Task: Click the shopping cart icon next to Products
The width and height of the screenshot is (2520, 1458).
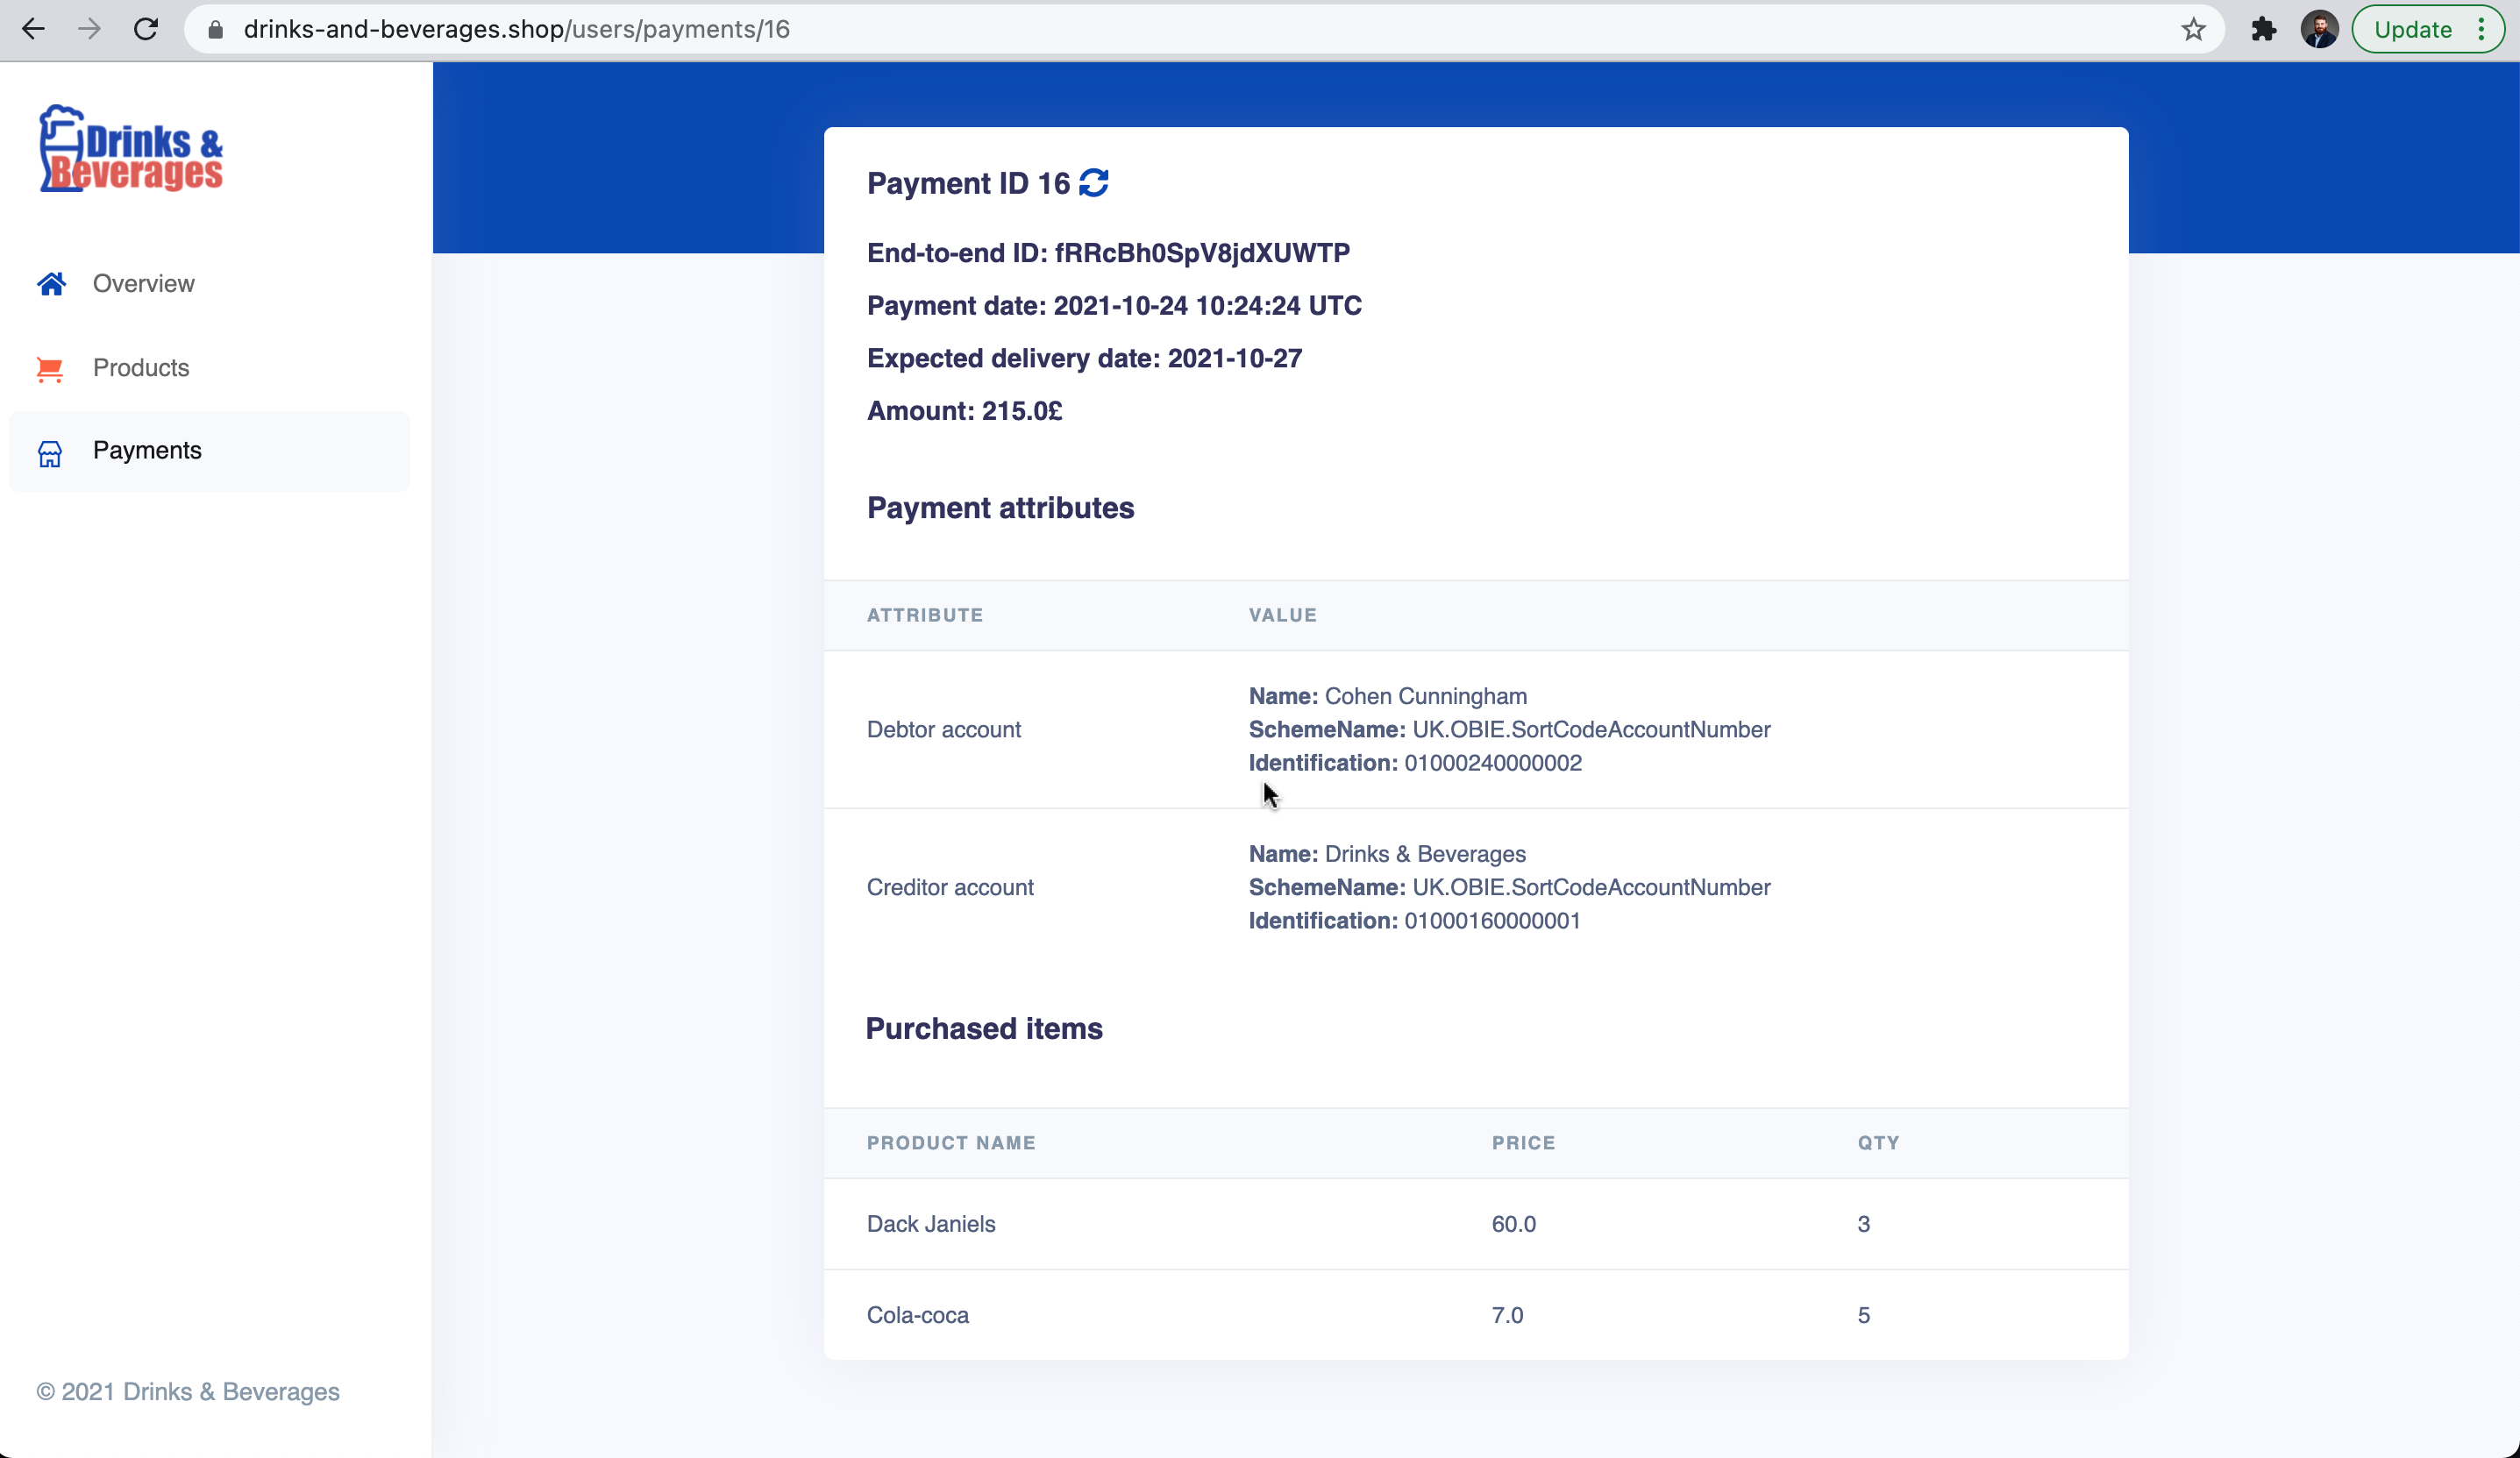Action: click(x=50, y=369)
